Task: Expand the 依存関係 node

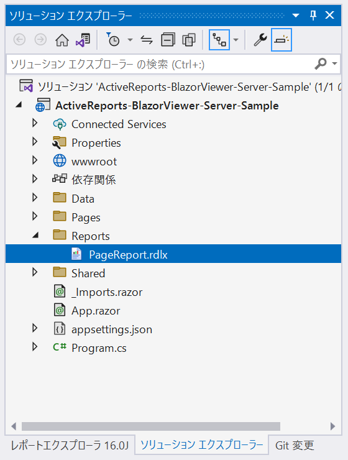Action: pos(35,179)
